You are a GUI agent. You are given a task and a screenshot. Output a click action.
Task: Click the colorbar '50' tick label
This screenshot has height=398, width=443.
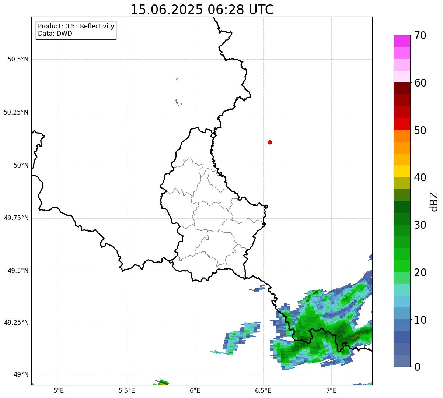tap(420, 130)
